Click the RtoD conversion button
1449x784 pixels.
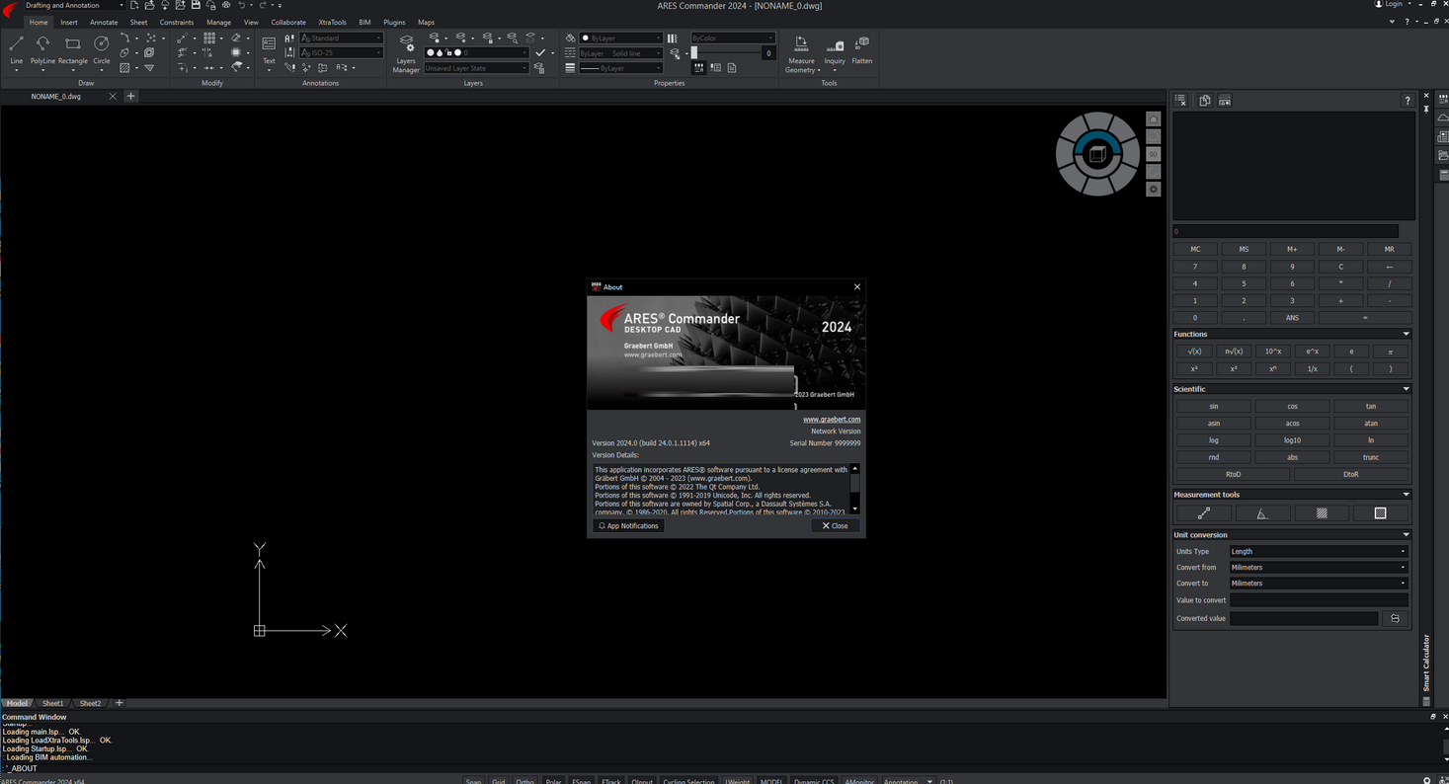[x=1233, y=474]
